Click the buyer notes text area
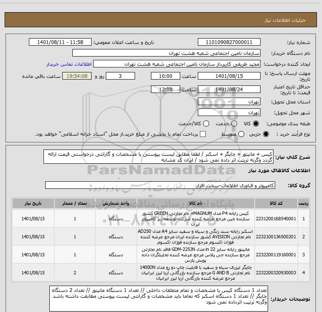The width and height of the screenshot is (322, 312). pos(159,299)
